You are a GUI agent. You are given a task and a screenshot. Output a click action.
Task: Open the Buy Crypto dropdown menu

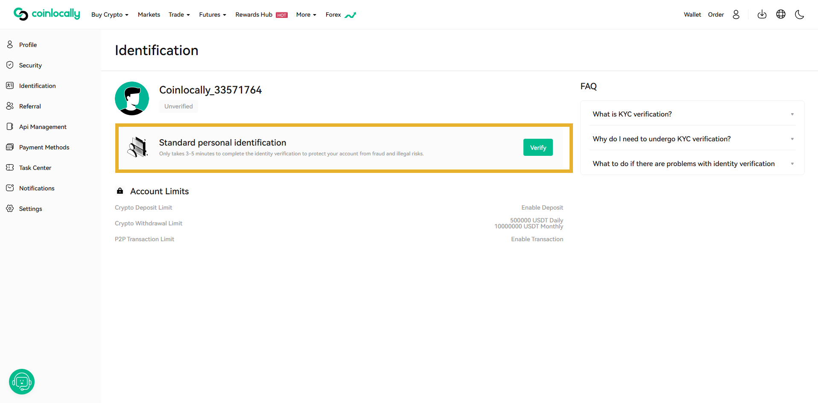click(x=110, y=15)
